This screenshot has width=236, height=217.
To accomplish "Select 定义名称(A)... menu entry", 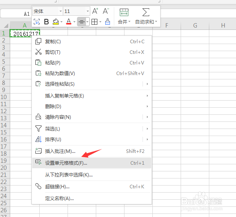I will tap(91, 198).
